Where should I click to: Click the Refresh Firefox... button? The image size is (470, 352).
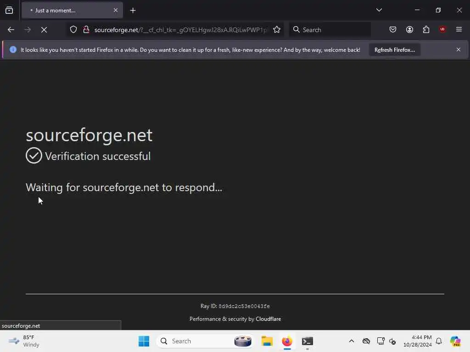point(394,50)
